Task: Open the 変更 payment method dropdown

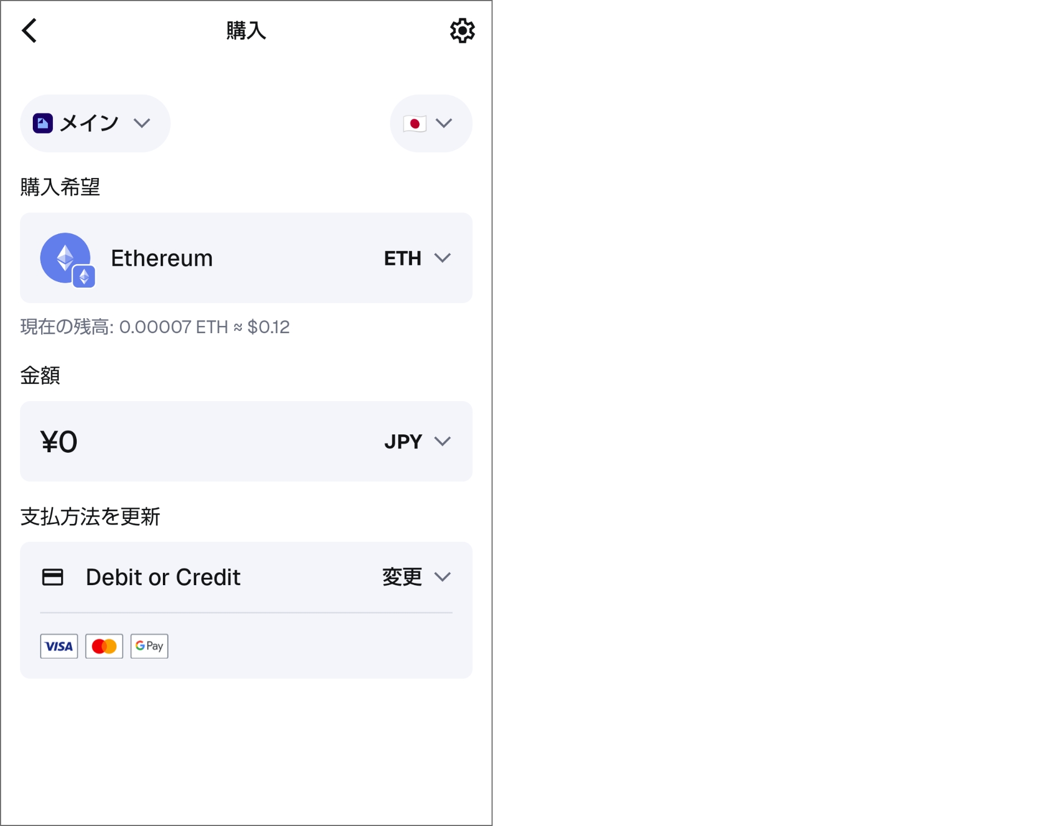Action: (443, 577)
